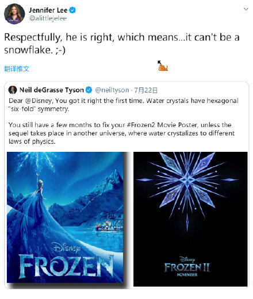
Task: Expand the tweet options chevron menu
Action: [x=246, y=9]
